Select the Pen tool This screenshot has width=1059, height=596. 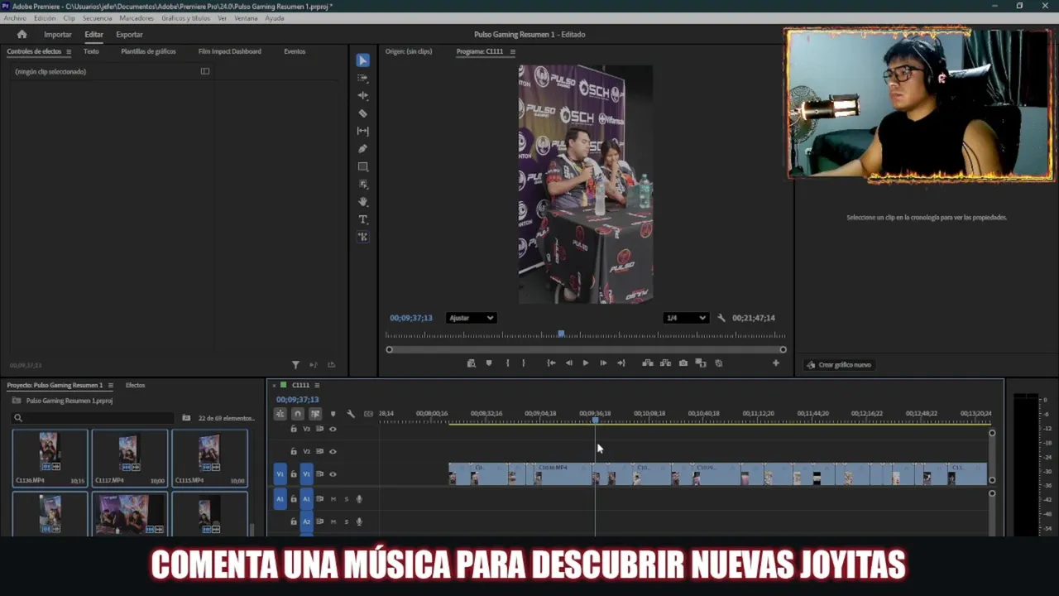tap(362, 149)
